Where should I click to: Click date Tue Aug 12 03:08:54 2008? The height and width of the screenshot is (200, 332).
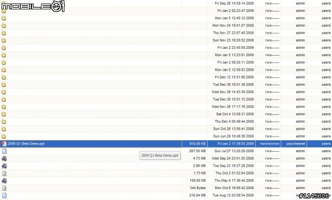[233, 195]
